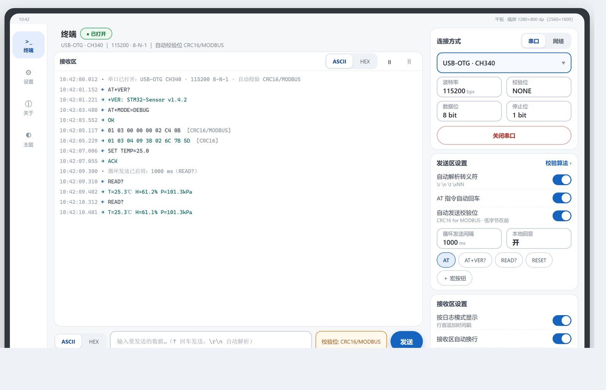Open the 设置 settings gear in sidebar
Viewport: 606px width, 390px height.
(28, 76)
